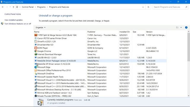The width and height of the screenshot is (190, 107).
Task: Expand the chevron after Programs breadcrumb
Action: tap(47, 7)
